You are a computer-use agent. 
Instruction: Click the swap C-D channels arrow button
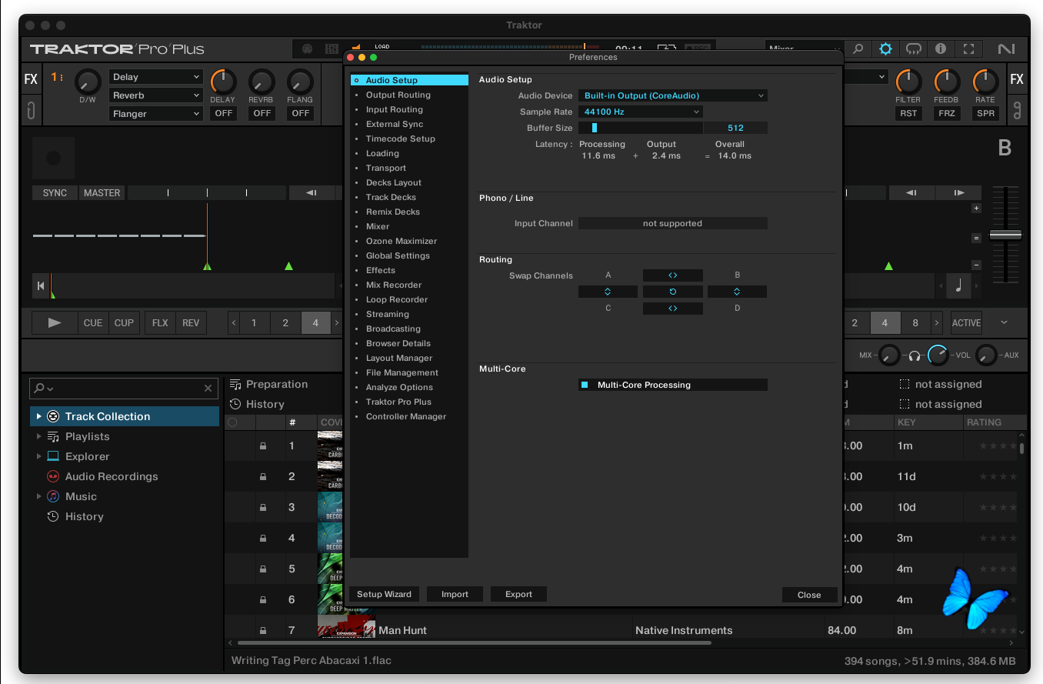[x=673, y=309]
